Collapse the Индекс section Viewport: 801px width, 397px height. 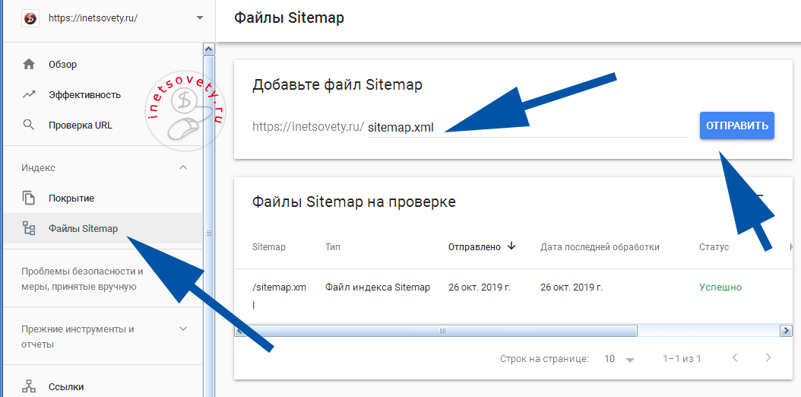point(183,167)
